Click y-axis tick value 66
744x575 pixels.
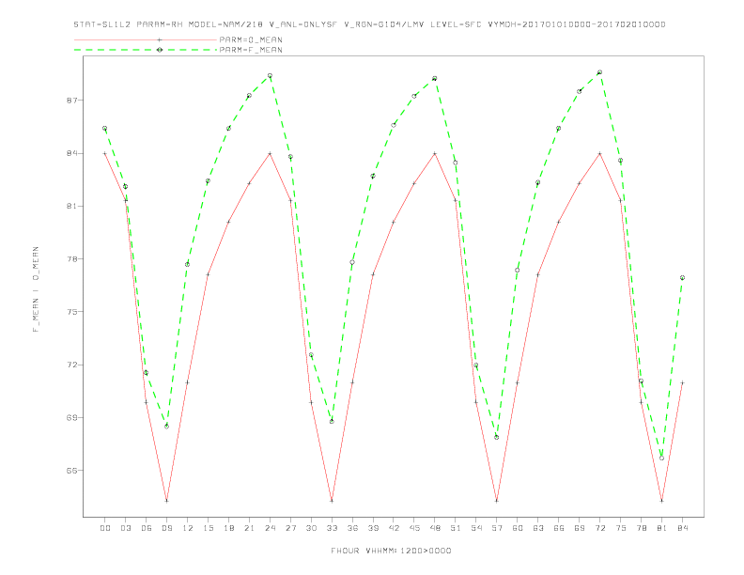(71, 471)
